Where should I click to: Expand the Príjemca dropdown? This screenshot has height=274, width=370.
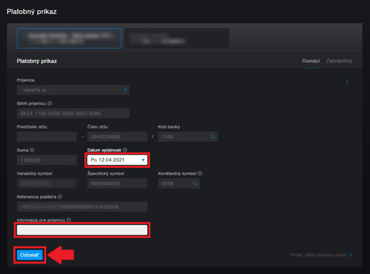(x=73, y=90)
